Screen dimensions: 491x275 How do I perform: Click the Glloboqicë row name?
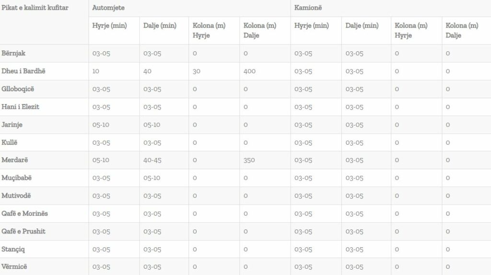(18, 89)
